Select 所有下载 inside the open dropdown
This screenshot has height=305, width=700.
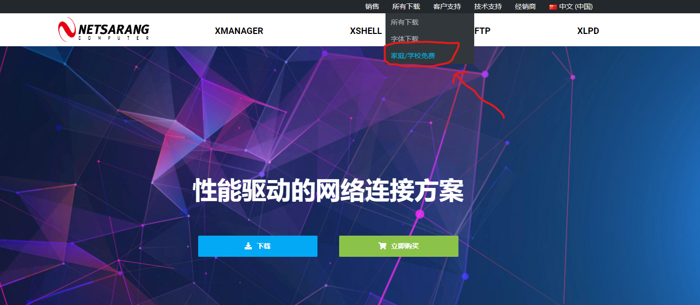point(404,22)
